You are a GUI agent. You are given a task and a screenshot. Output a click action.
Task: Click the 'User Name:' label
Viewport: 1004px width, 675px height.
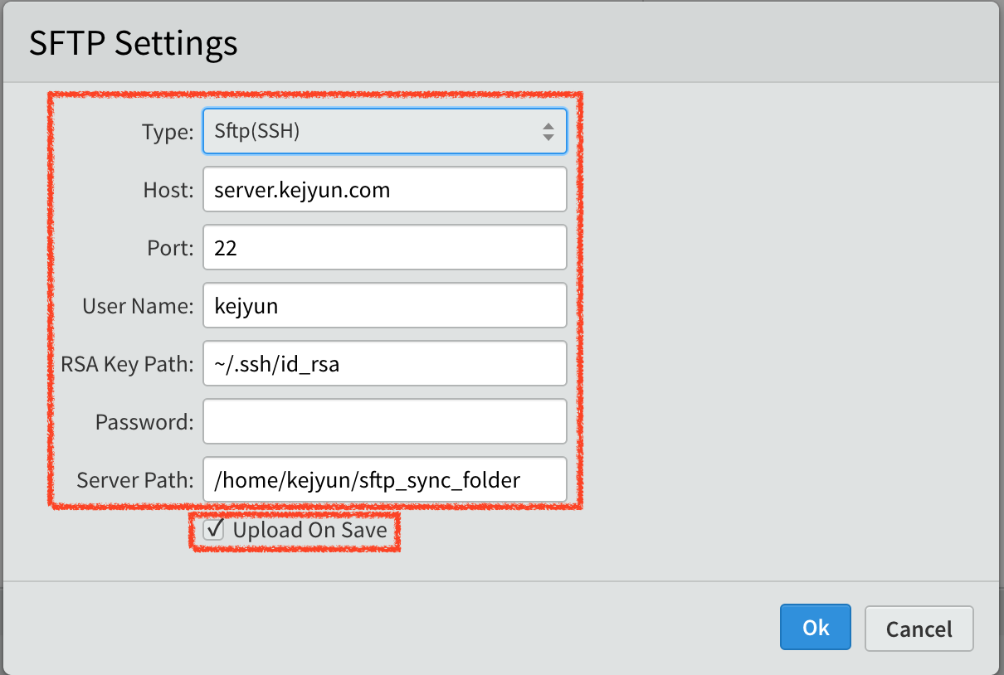(138, 306)
